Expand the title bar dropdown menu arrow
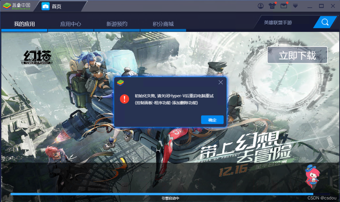The width and height of the screenshot is (340, 202). (295, 6)
